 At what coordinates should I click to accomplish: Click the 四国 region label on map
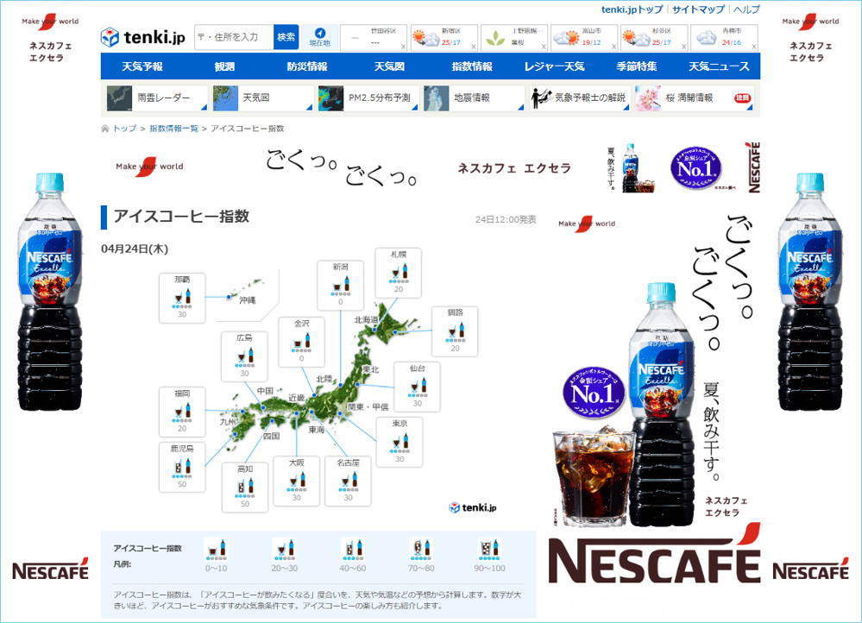(272, 436)
